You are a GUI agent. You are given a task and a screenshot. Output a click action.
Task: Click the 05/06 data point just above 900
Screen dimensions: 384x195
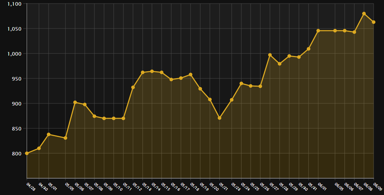tap(75, 102)
